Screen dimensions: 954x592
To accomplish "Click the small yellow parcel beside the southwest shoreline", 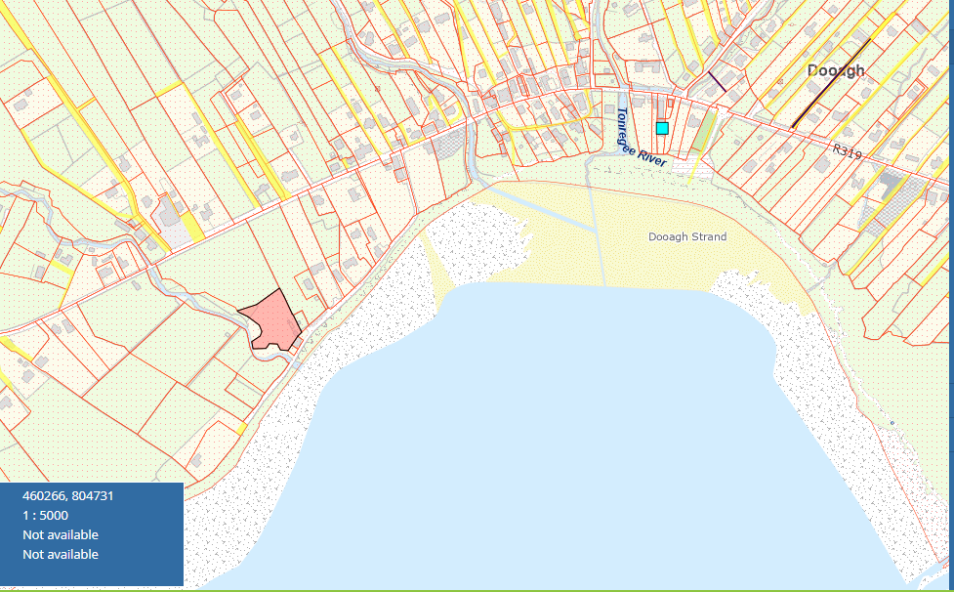I will [x=241, y=429].
